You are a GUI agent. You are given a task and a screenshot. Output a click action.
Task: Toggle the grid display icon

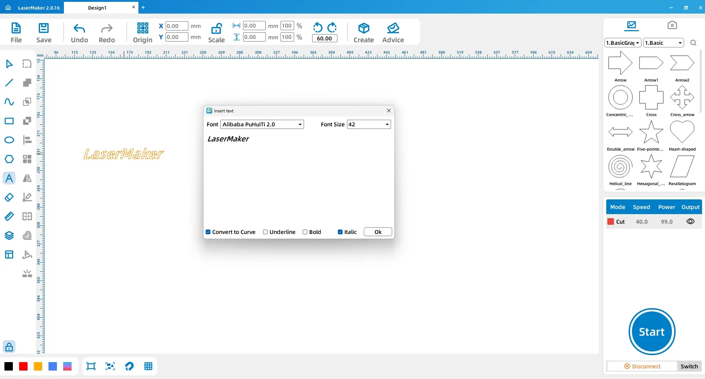[148, 366]
